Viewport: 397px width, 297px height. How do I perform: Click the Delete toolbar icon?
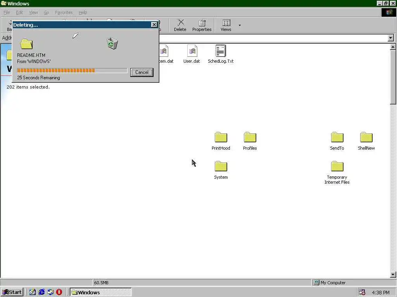(x=180, y=25)
